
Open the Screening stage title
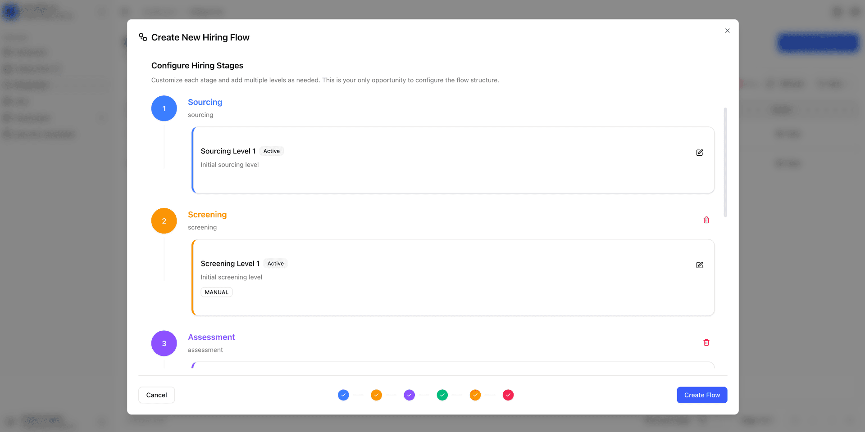(207, 215)
